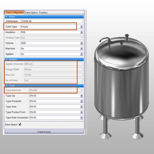Click the Type Cip value DN 50
Screen dimensions: 154x154
(x=33, y=96)
